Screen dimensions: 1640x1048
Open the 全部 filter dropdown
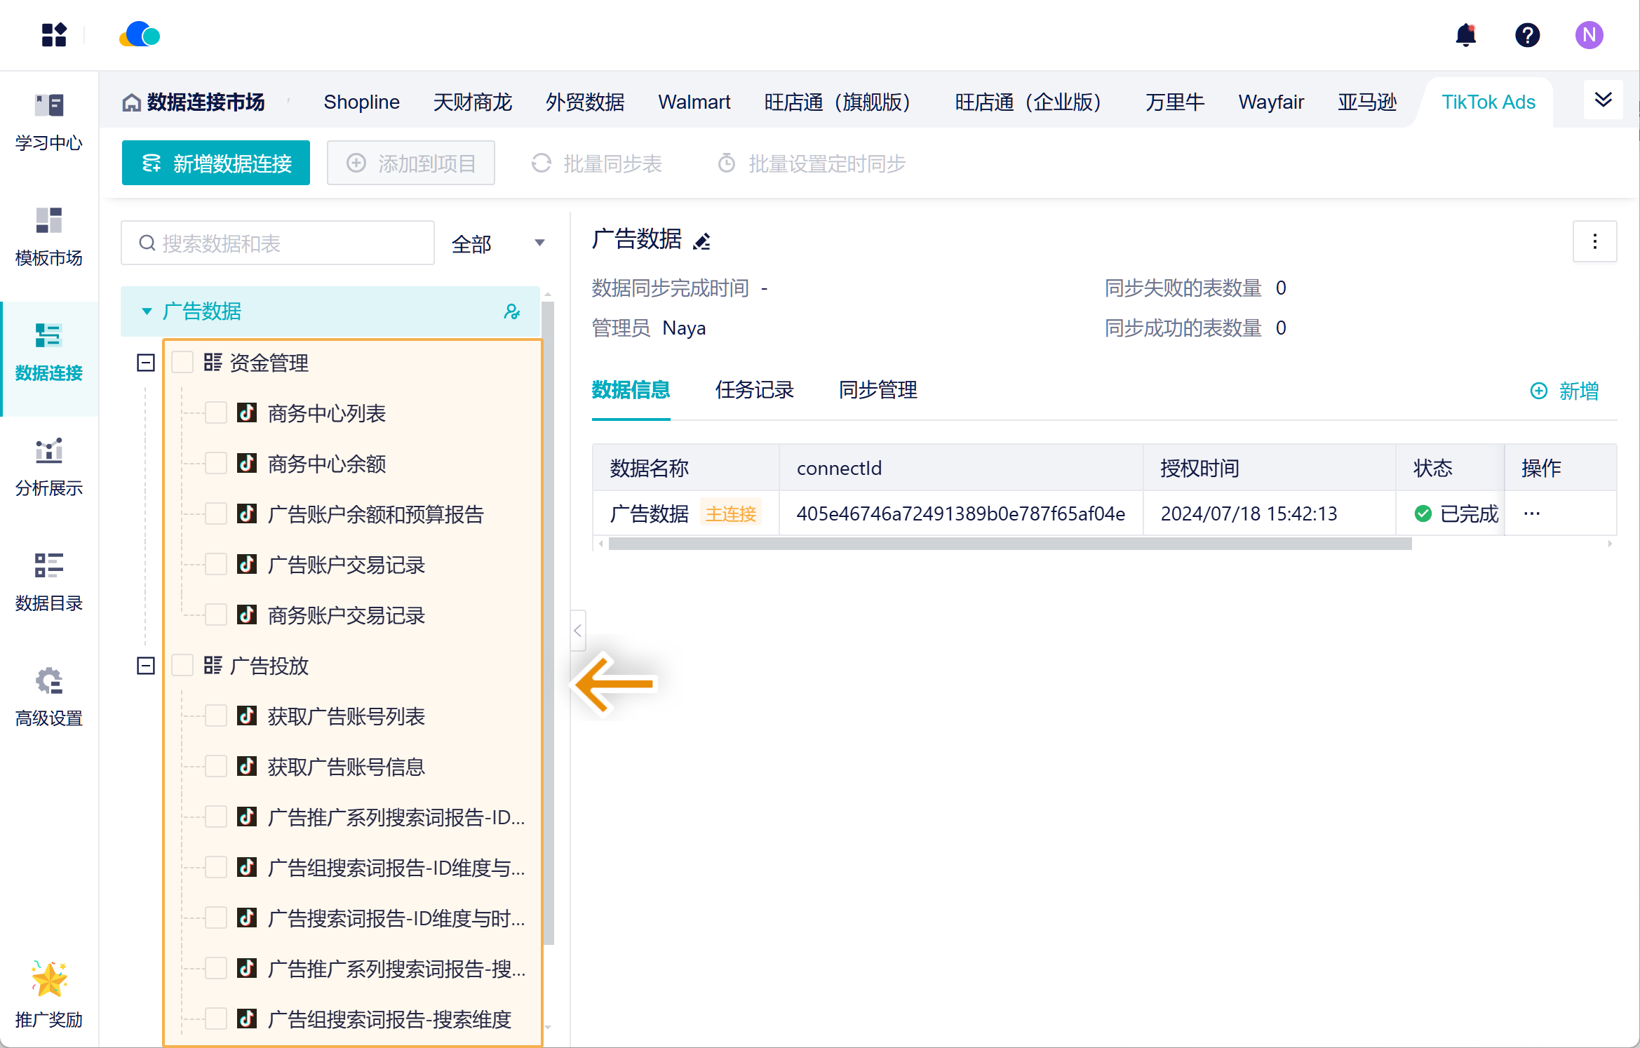pos(498,243)
